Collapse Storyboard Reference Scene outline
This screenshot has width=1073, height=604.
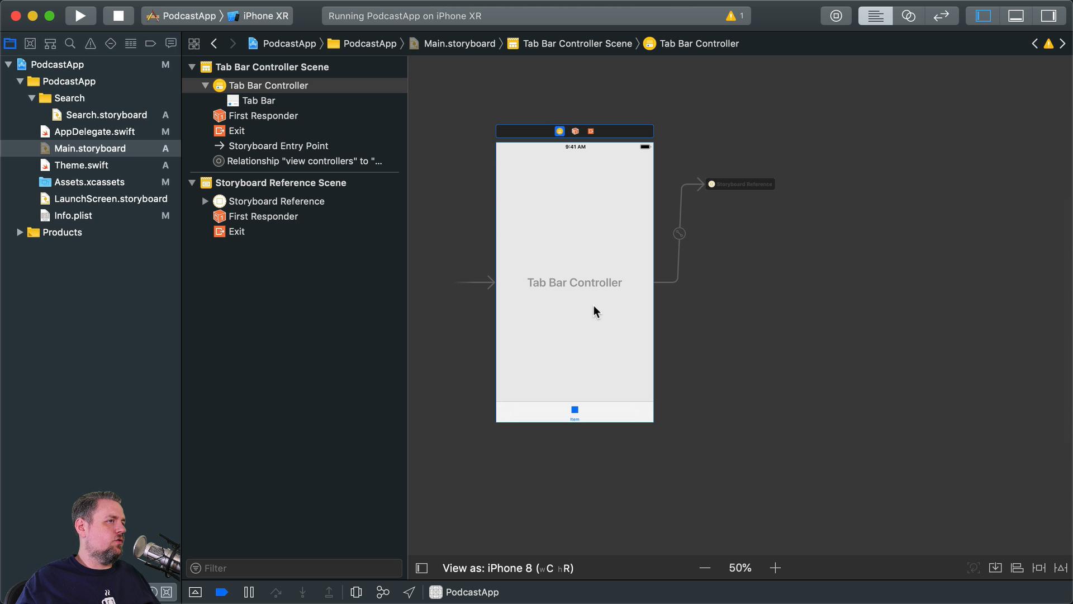192,183
